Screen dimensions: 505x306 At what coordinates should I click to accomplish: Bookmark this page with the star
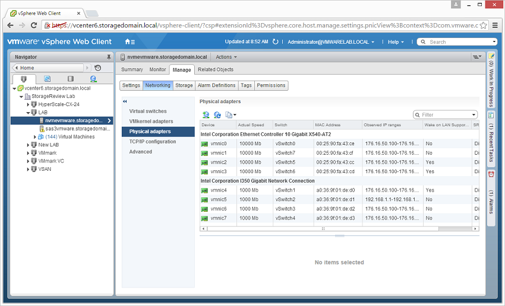483,25
